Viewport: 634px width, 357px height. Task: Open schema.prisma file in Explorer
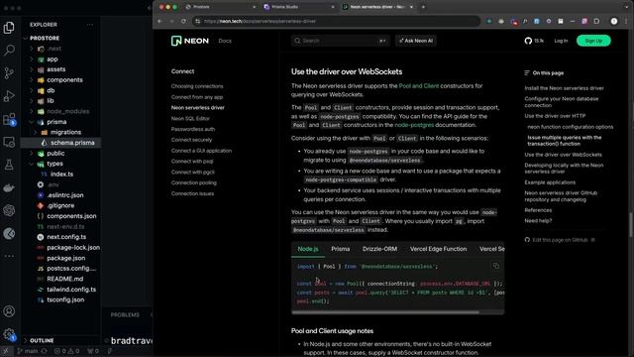coord(72,143)
